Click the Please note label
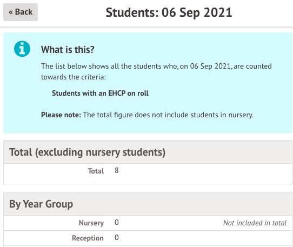Image resolution: width=293 pixels, height=247 pixels. 61,115
